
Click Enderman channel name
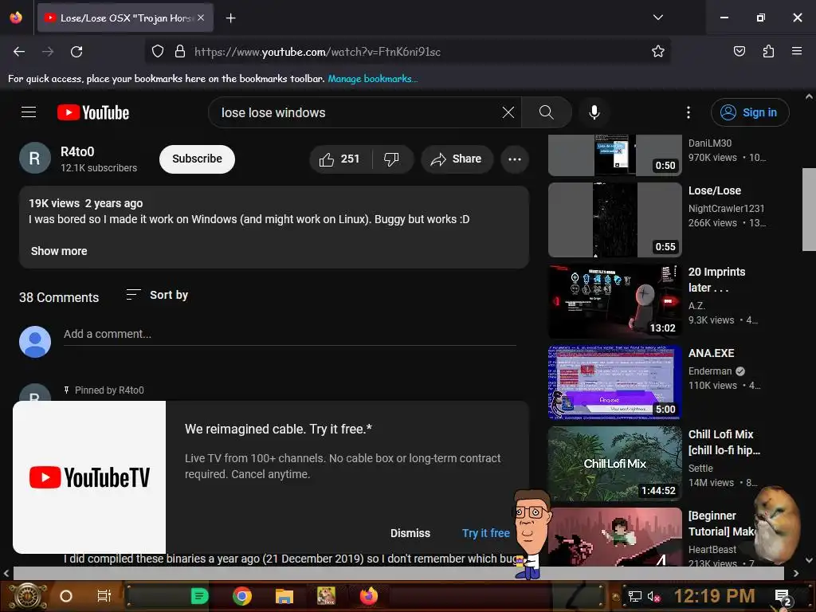[x=710, y=371]
